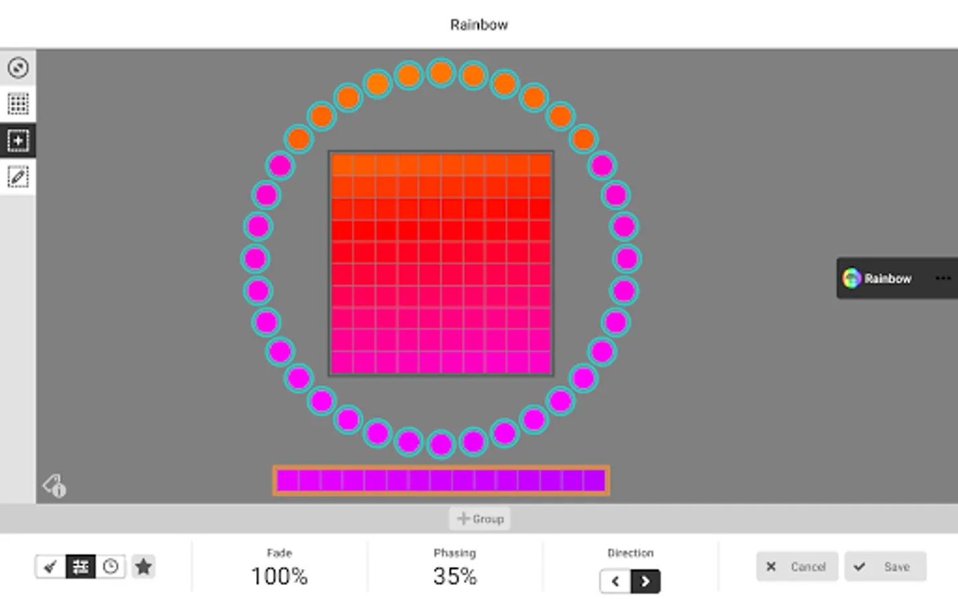Click the circular navigation tool icon
This screenshot has height=599, width=958.
click(18, 68)
